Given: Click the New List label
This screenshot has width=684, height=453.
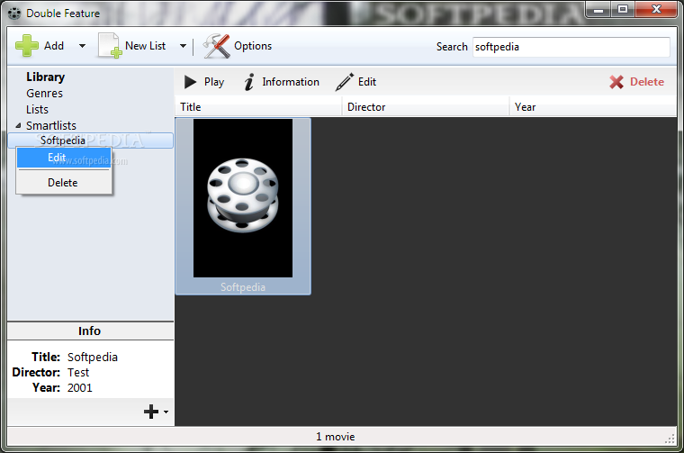Looking at the screenshot, I should coord(145,46).
